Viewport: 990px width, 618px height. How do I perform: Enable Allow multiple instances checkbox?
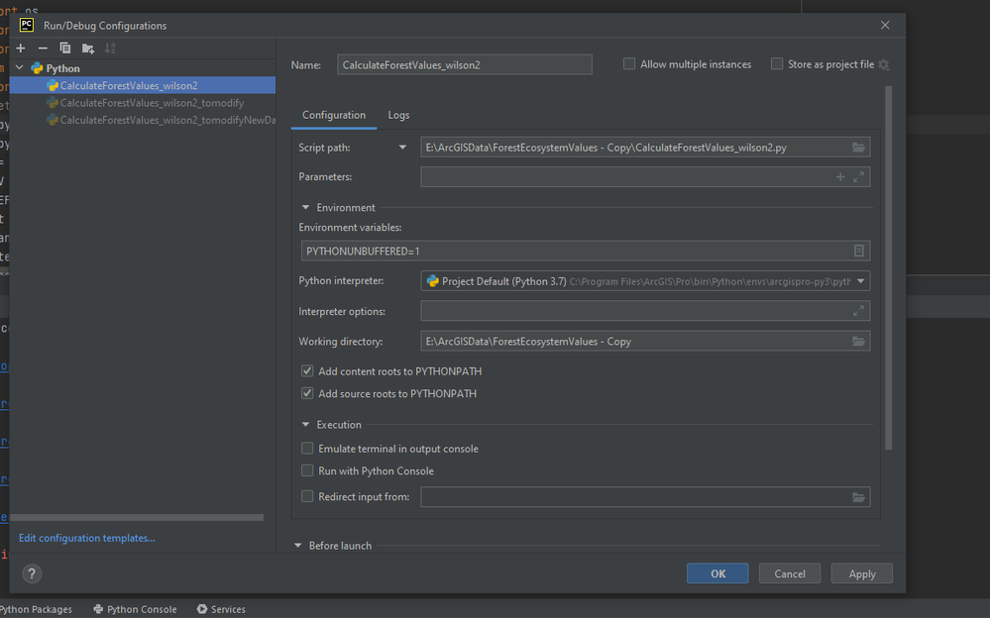click(x=629, y=64)
